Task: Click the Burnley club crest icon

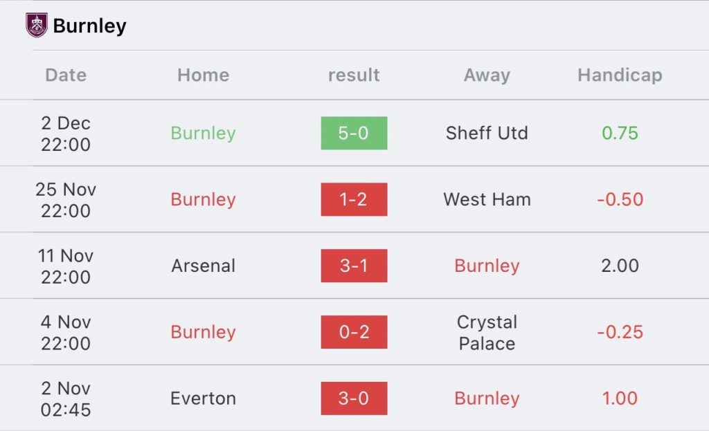Action: tap(37, 26)
